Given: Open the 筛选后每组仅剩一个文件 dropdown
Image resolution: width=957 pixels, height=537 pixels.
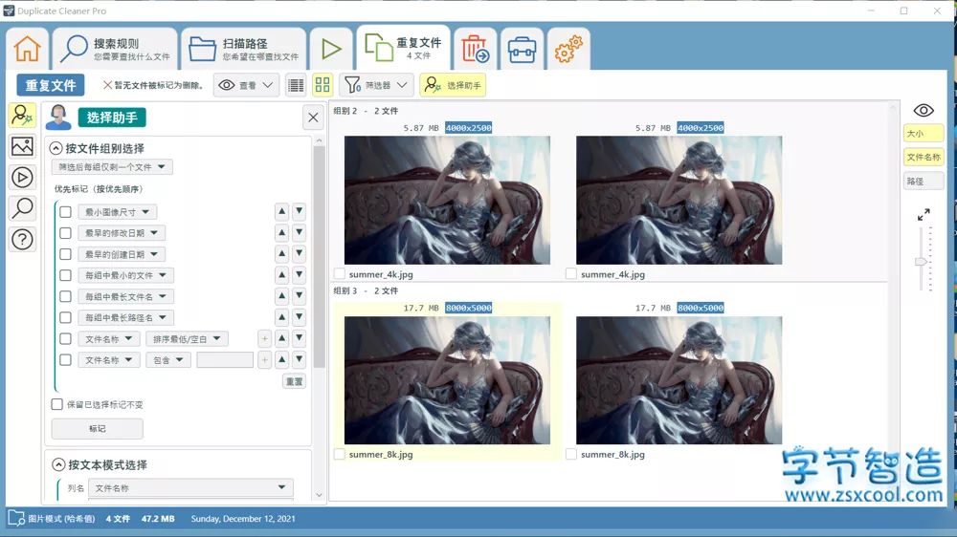Looking at the screenshot, I should click(112, 167).
